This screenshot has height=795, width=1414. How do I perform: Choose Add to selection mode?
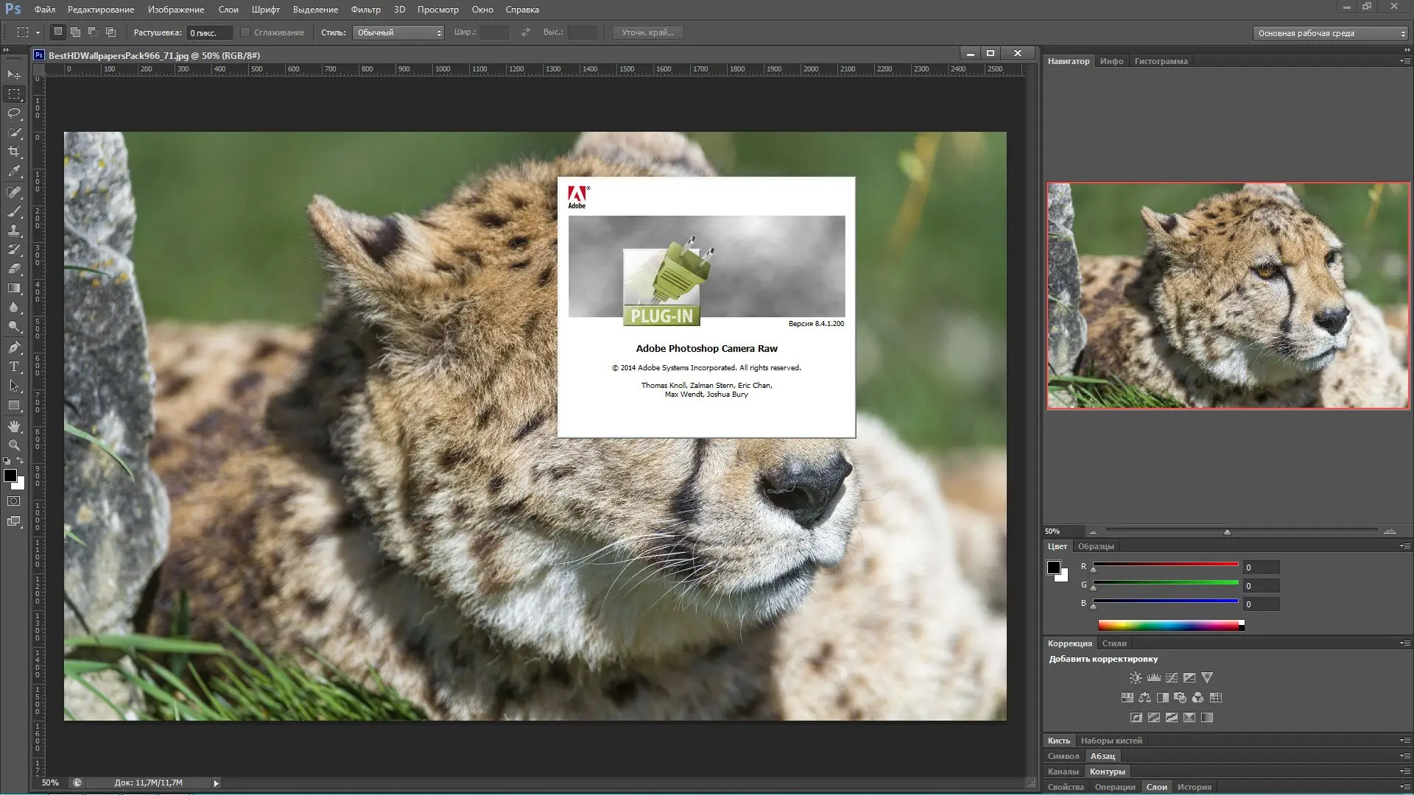point(75,32)
